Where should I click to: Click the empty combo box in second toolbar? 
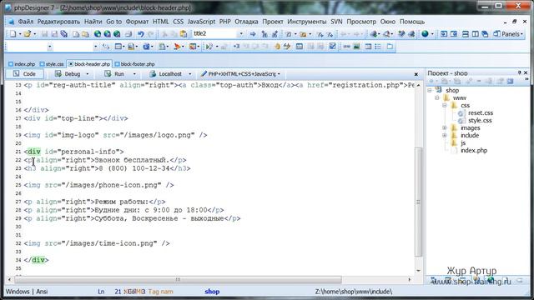29,47
